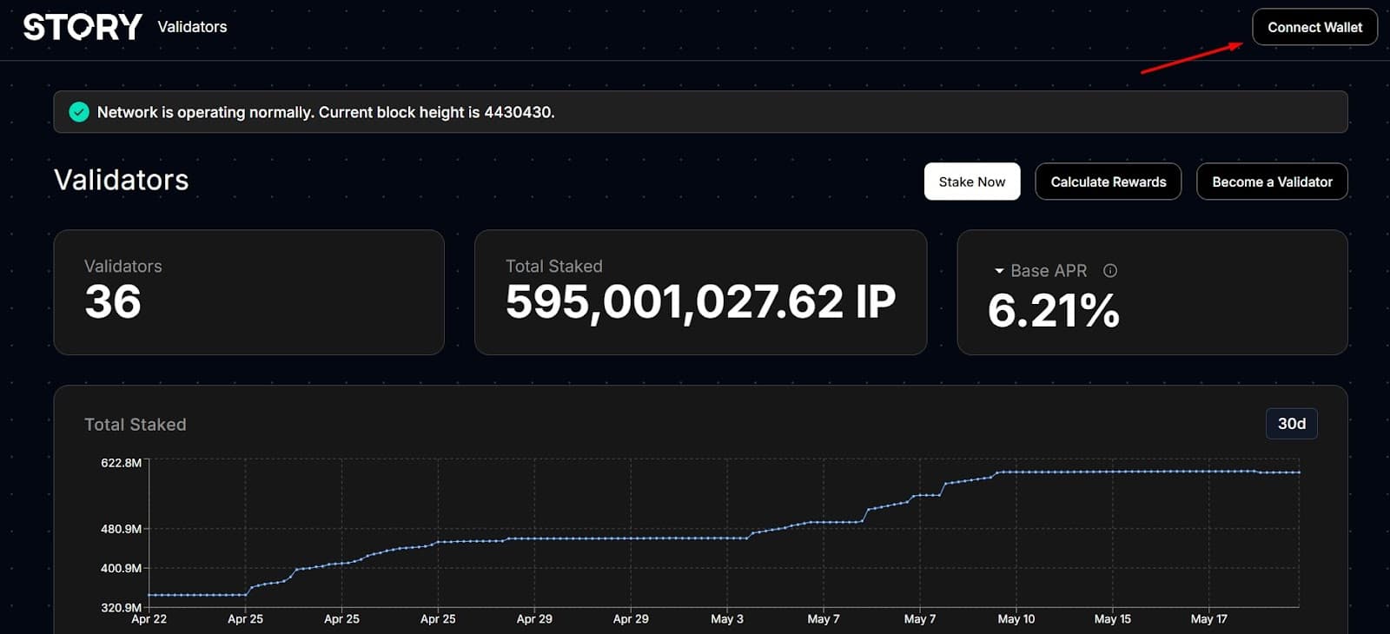
Task: Click the 6.21% Base APR value
Action: point(1054,310)
